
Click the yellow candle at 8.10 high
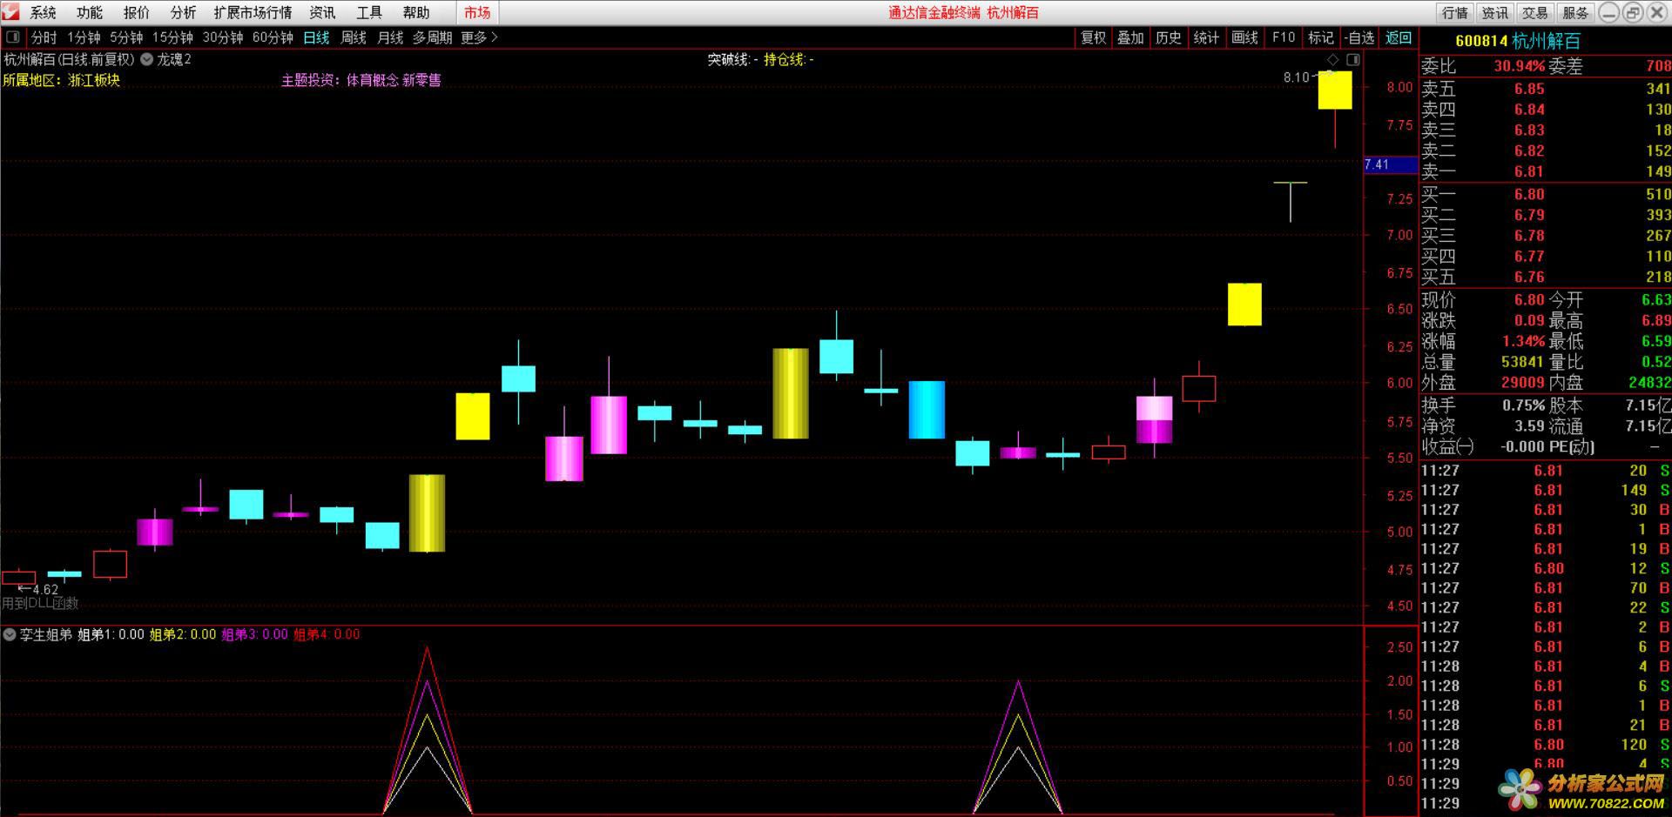1335,90
